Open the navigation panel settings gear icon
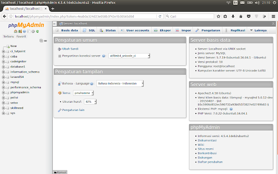The height and width of the screenshot is (174, 278). (33, 31)
